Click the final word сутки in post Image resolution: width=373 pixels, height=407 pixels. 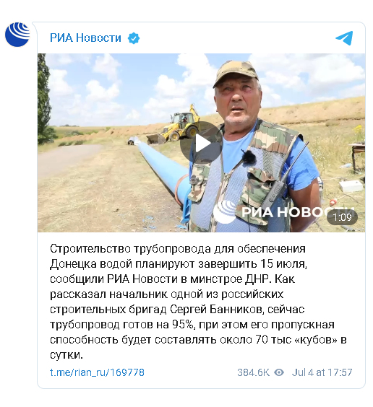point(67,355)
